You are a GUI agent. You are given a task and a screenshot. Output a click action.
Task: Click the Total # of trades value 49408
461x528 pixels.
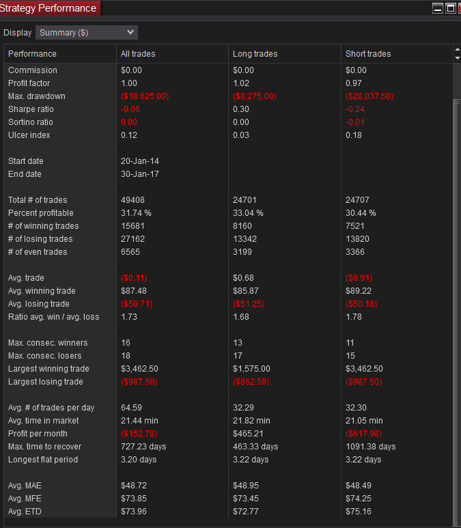pyautogui.click(x=132, y=200)
